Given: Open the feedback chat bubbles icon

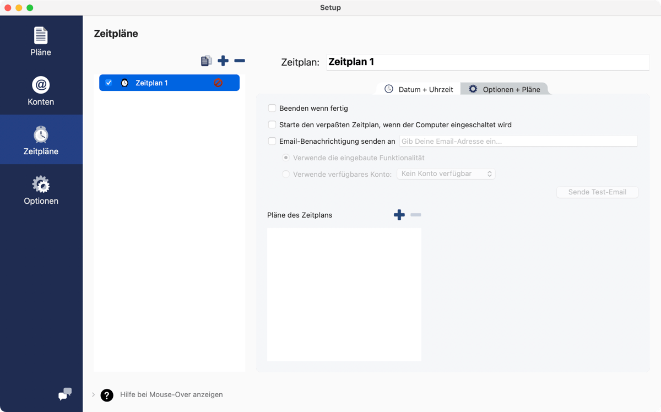Looking at the screenshot, I should (x=65, y=394).
